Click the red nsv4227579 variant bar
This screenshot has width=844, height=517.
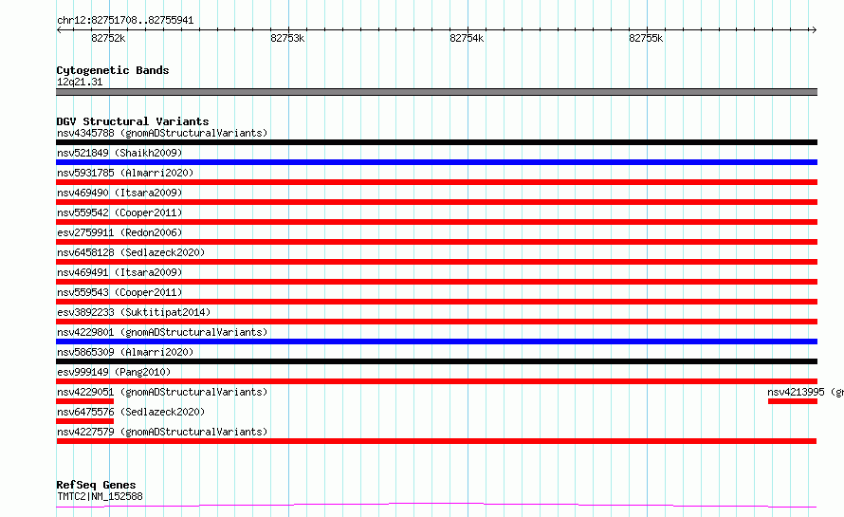pos(436,441)
